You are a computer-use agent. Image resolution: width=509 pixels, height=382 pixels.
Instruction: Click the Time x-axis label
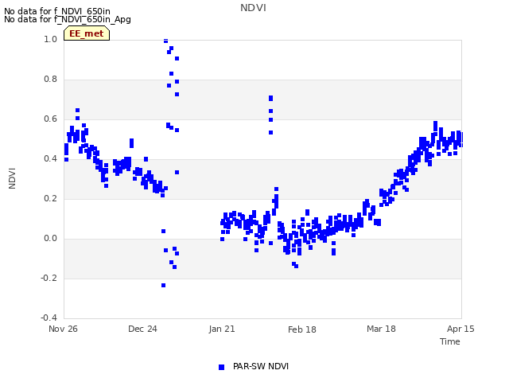coord(450,341)
